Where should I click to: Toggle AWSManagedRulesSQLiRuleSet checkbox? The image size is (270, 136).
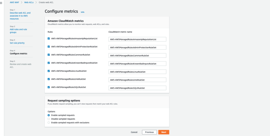(49, 87)
